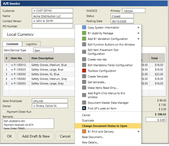
Task: Click the PO Number input field
Action: (53, 26)
